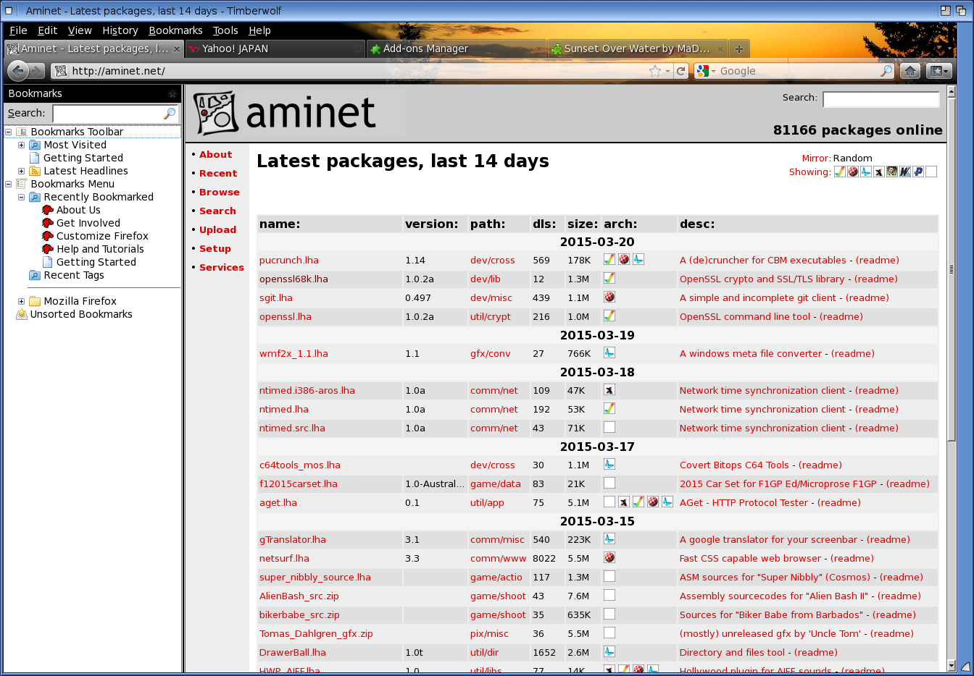The height and width of the screenshot is (676, 974).
Task: Close the Bookmarks sidebar panel
Action: (x=172, y=94)
